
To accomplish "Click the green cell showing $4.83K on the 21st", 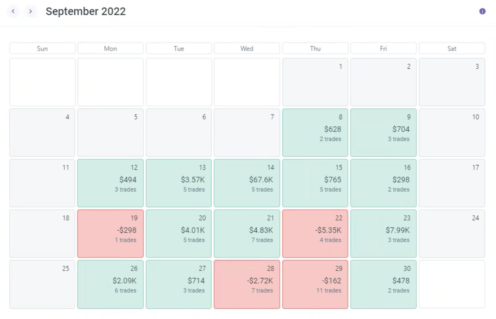I will (x=246, y=234).
